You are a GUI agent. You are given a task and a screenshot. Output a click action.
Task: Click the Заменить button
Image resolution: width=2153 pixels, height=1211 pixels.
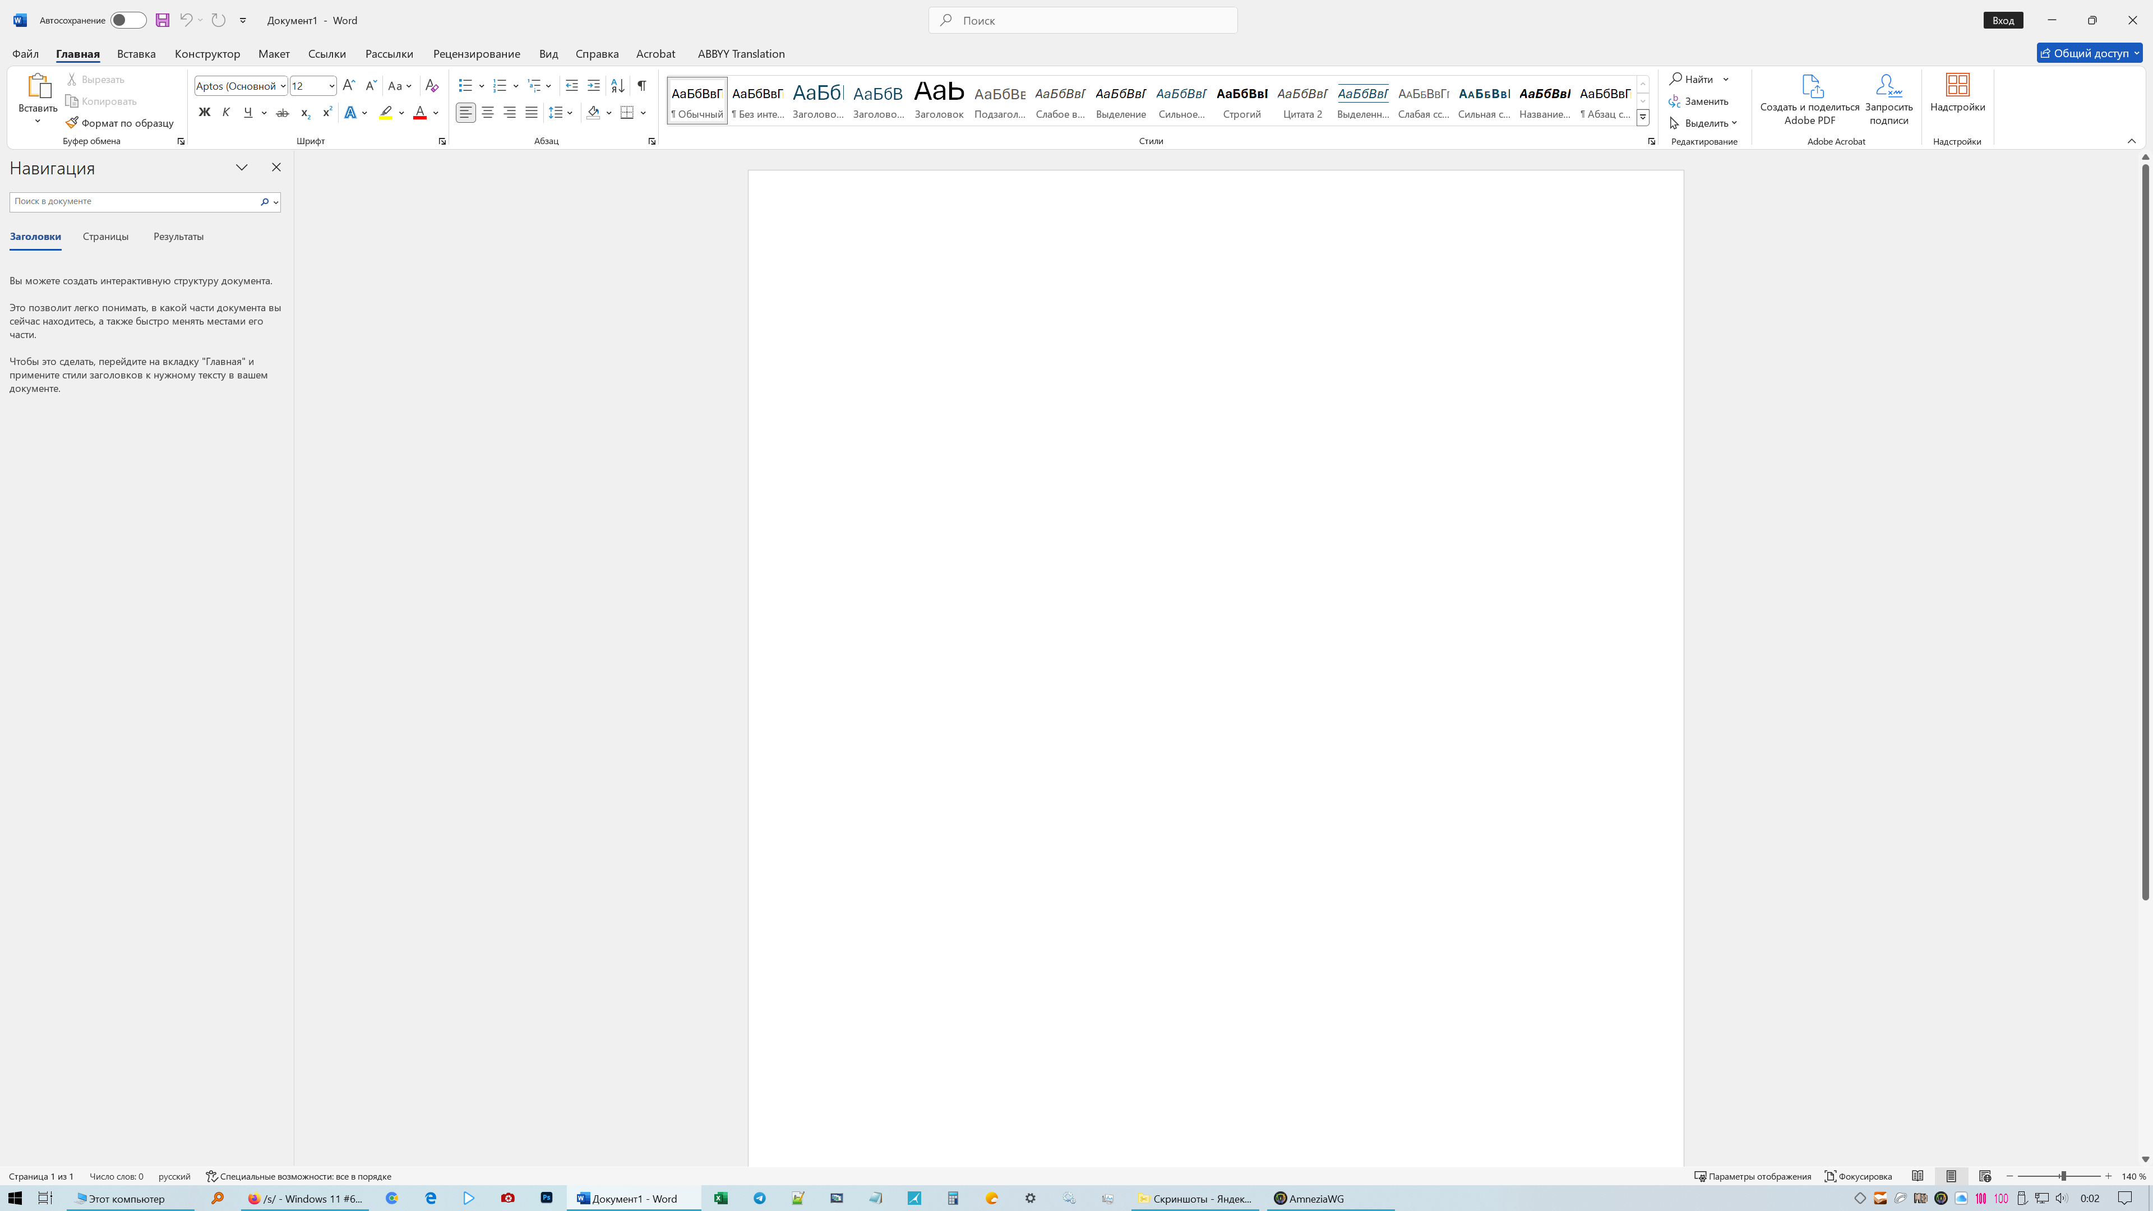(1699, 101)
